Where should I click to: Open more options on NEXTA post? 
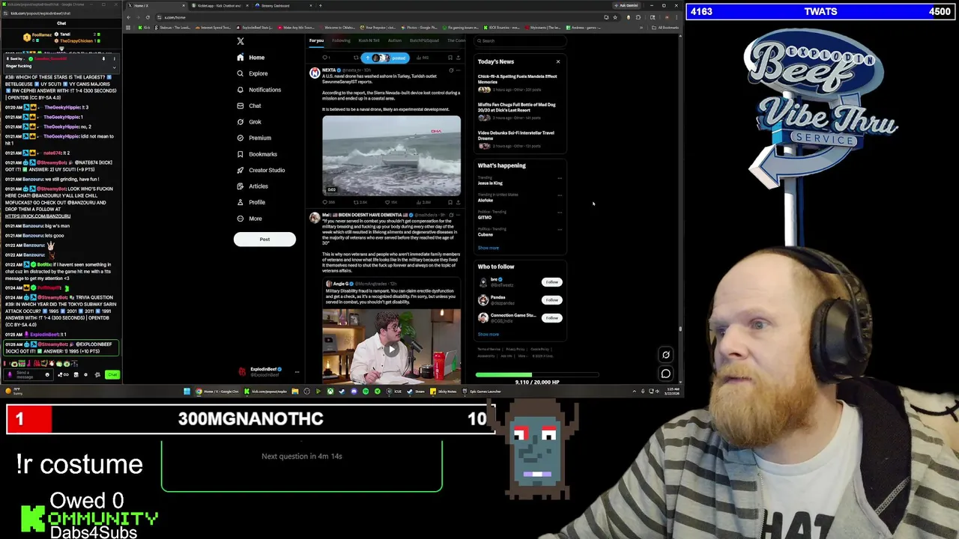(459, 70)
